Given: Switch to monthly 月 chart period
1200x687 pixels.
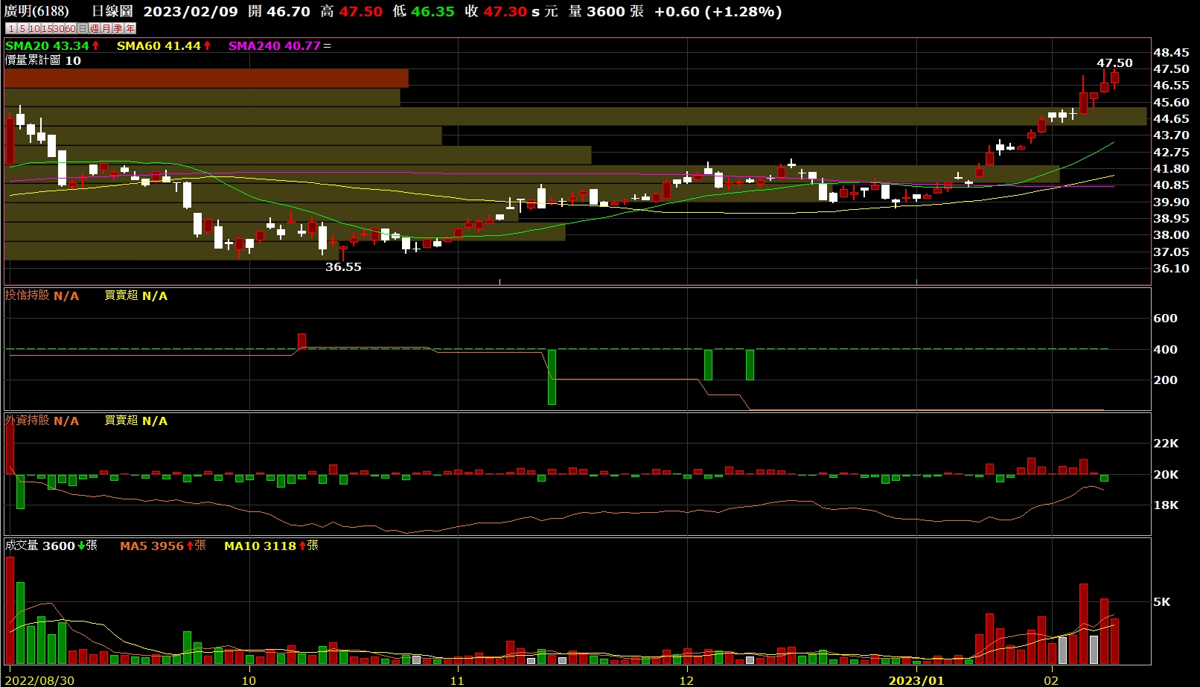Looking at the screenshot, I should (x=106, y=28).
